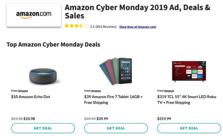Click the $319.99 TCL TV price

(x=164, y=119)
